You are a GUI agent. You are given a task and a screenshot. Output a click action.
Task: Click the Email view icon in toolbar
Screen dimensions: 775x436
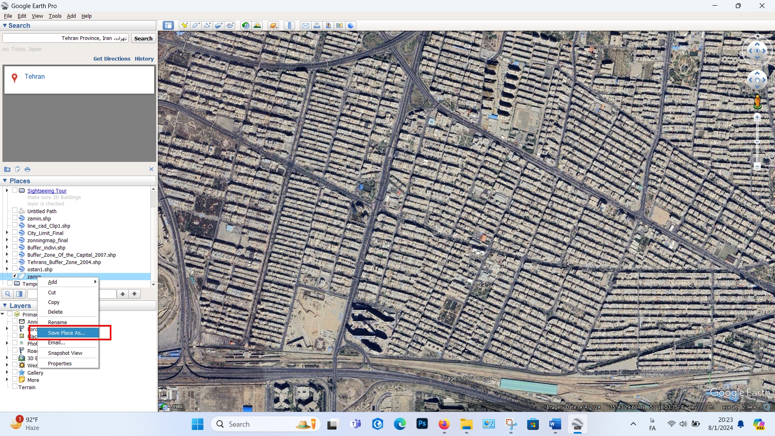pos(306,25)
